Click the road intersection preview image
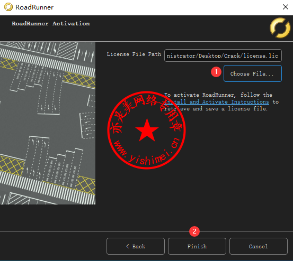The width and height of the screenshot is (293, 261). [48, 123]
